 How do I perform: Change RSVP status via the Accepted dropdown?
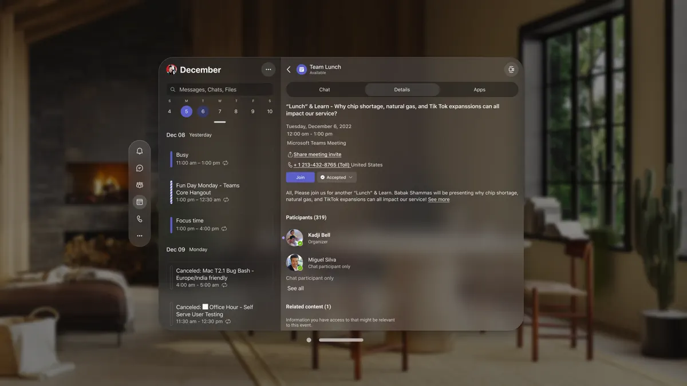(x=336, y=177)
